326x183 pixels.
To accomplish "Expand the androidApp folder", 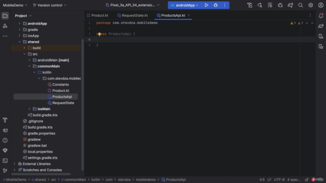I will point(19,24).
